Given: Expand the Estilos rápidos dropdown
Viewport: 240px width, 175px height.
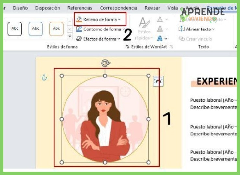Looking at the screenshot, I should [x=152, y=38].
